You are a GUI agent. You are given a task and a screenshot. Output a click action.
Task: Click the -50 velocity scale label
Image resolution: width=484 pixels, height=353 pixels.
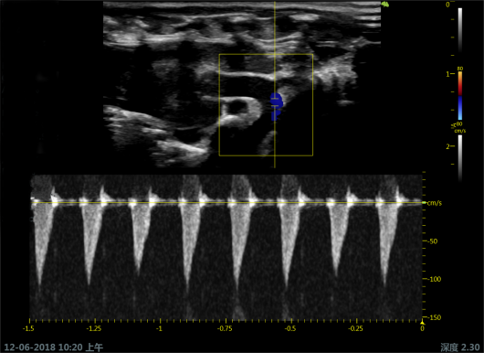tap(432, 241)
